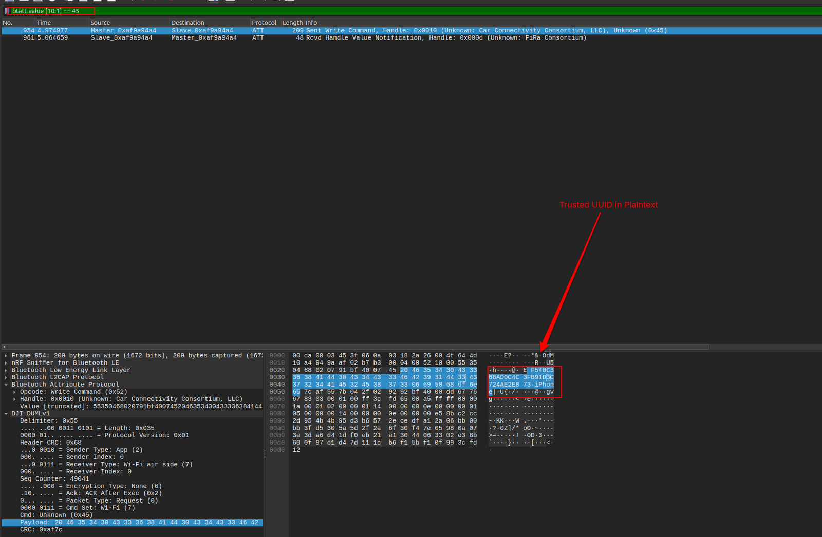Image resolution: width=822 pixels, height=537 pixels.
Task: Click the Info column header
Action: 563,23
